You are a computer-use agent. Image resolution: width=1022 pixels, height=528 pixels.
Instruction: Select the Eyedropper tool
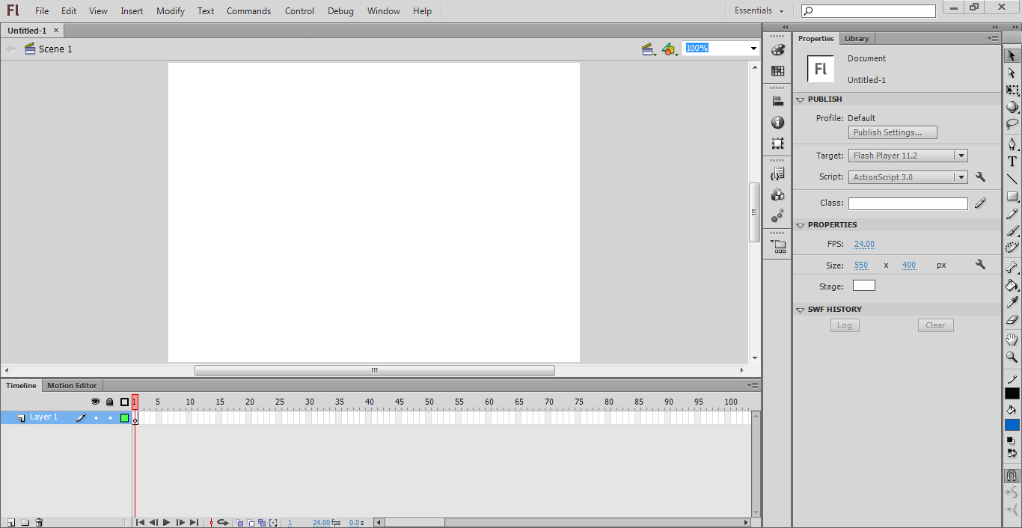pyautogui.click(x=1012, y=303)
